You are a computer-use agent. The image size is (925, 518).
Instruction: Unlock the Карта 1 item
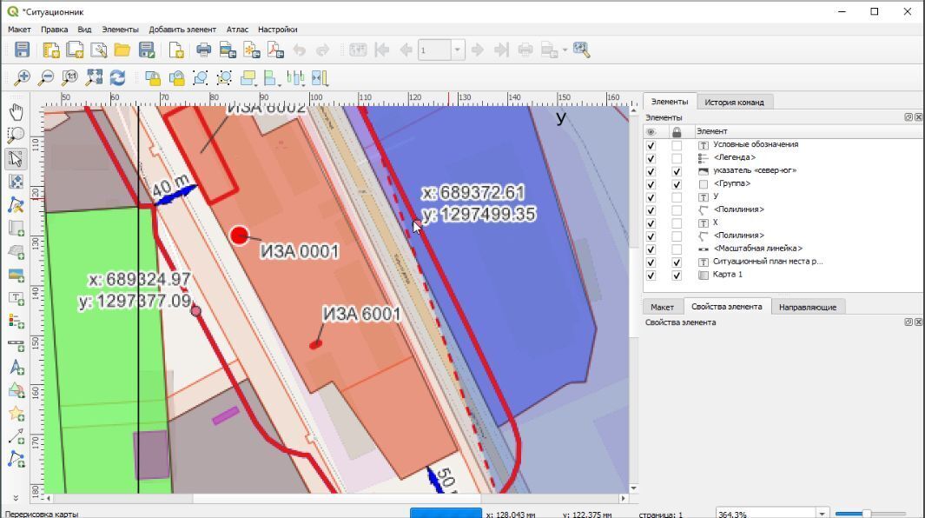677,275
